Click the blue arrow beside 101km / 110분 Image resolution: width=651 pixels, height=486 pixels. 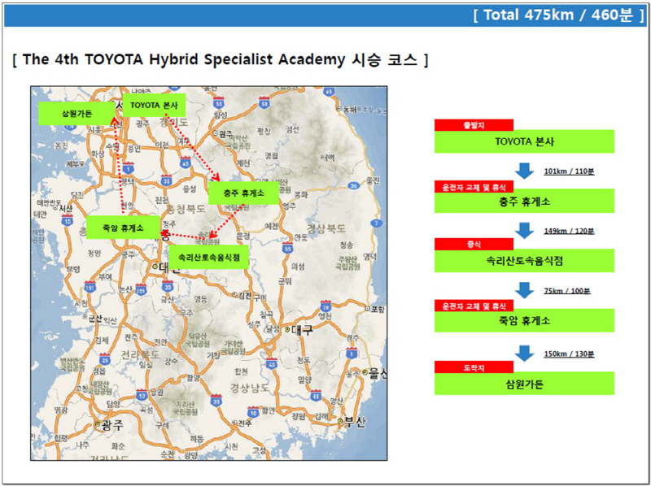pos(524,171)
